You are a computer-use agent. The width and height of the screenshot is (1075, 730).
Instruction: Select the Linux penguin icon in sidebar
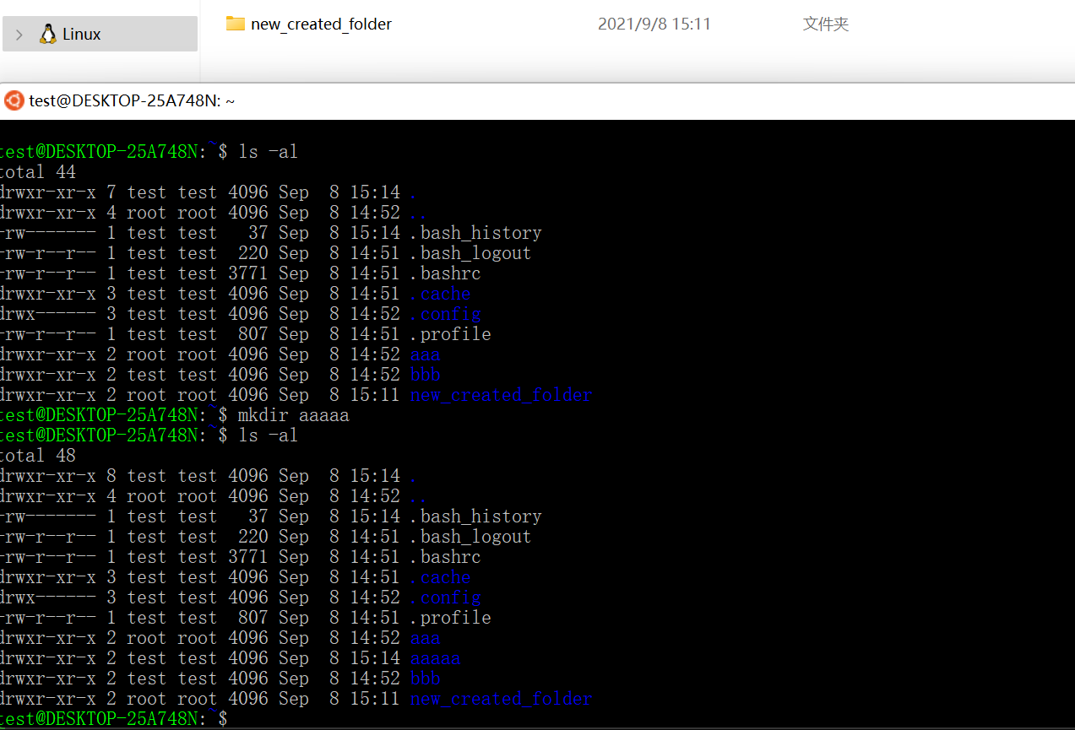[x=48, y=34]
